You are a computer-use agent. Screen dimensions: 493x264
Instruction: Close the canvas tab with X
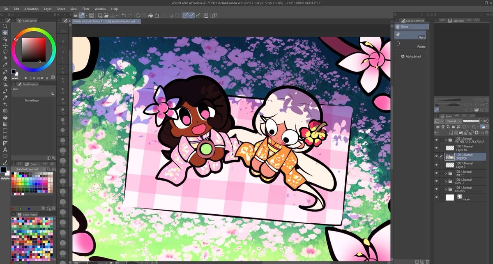click(x=138, y=21)
